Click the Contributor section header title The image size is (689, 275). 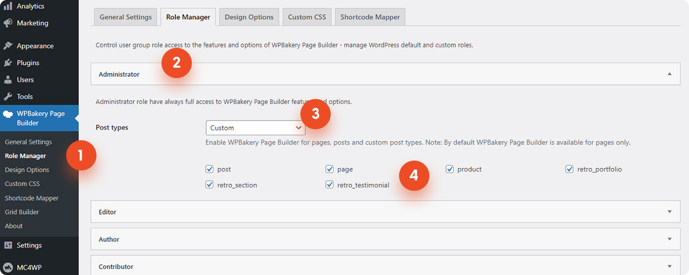(x=116, y=267)
